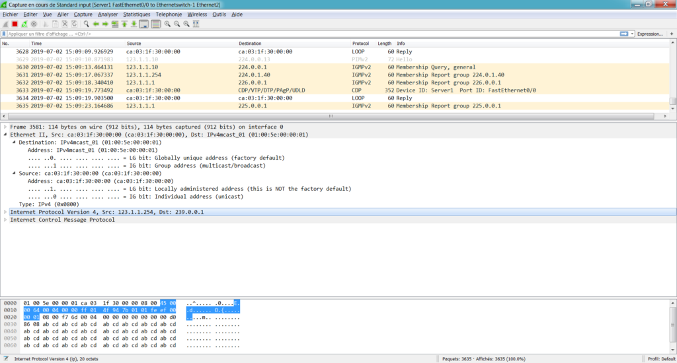Image resolution: width=677 pixels, height=363 pixels.
Task: Sort packets by the Length column
Action: tap(385, 44)
